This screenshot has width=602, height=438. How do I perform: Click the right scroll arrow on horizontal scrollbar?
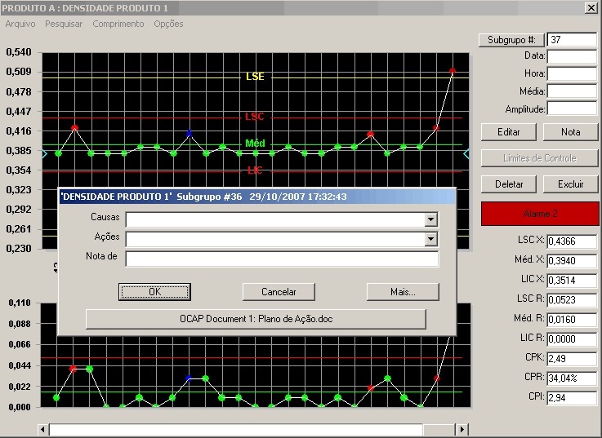(462, 429)
